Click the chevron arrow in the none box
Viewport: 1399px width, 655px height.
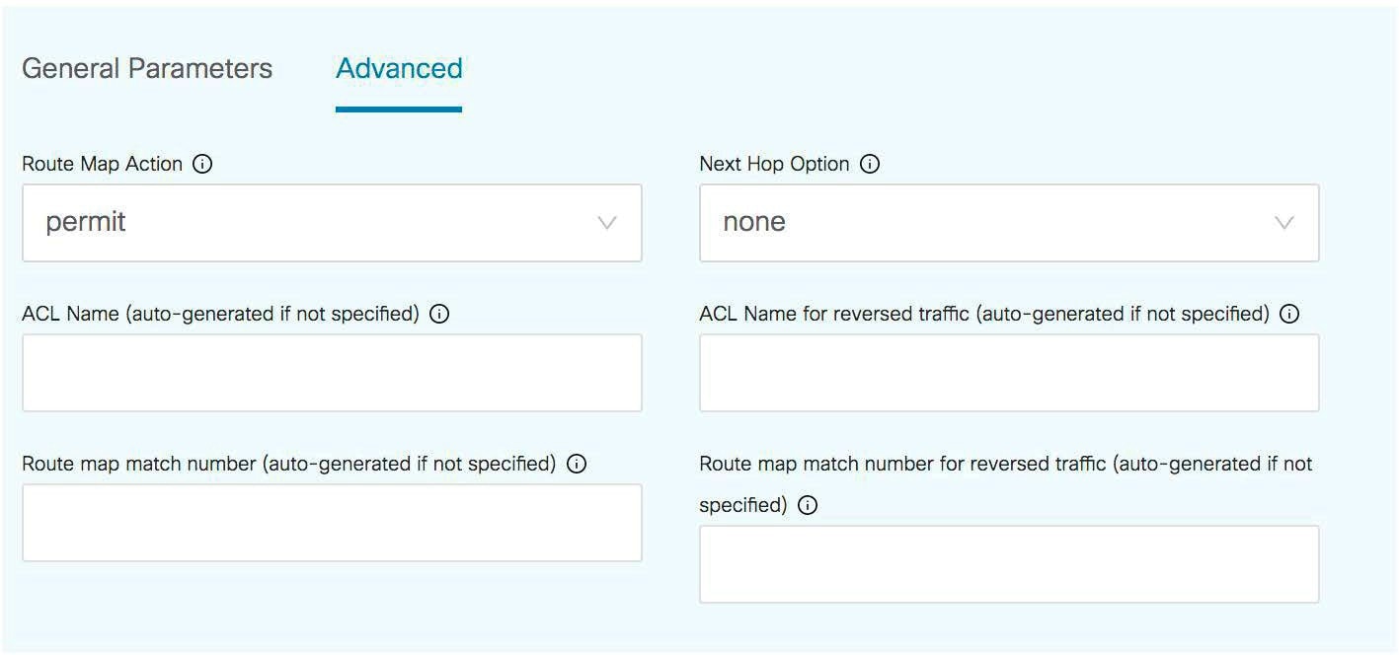[x=1284, y=223]
